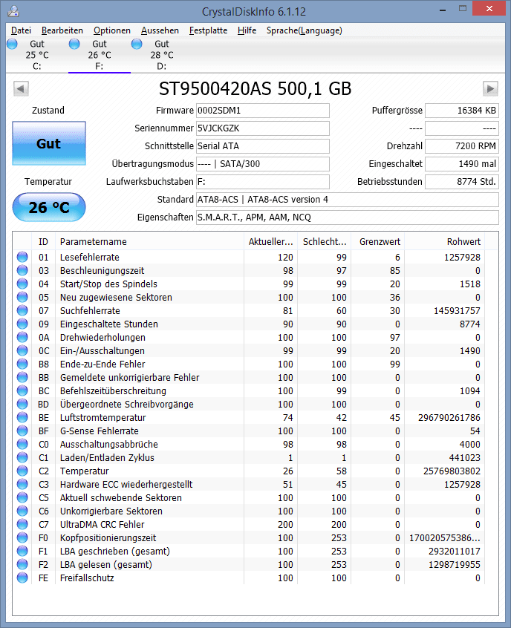Click status circle for Beschleunigungszeit row
The image size is (511, 628).
22,270
